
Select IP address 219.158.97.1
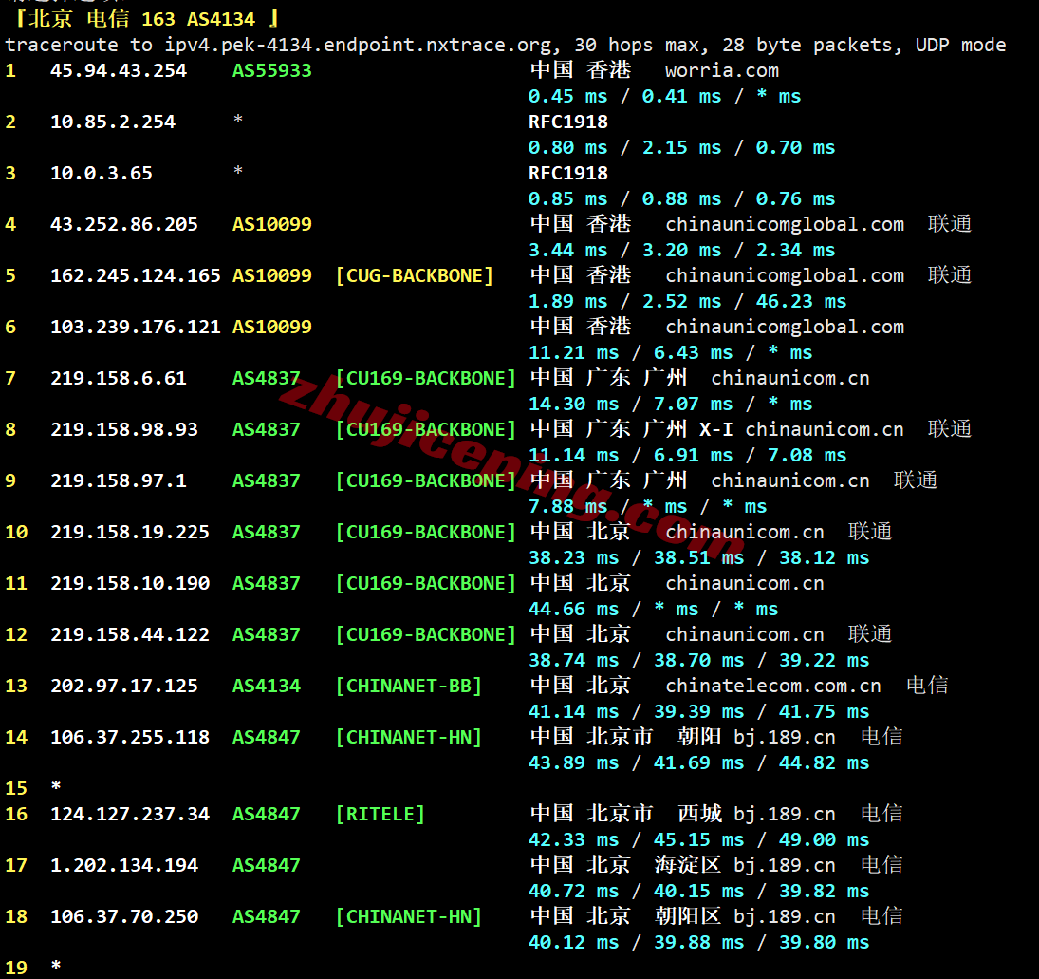click(119, 480)
